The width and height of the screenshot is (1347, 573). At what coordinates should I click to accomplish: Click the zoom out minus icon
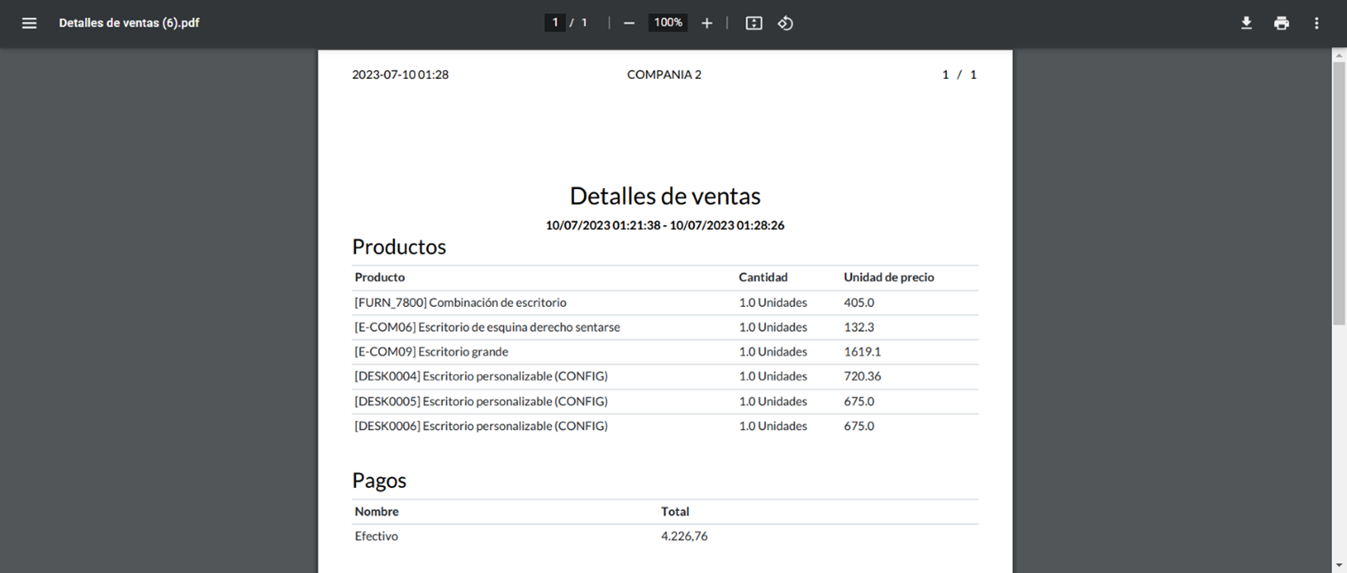[x=629, y=23]
